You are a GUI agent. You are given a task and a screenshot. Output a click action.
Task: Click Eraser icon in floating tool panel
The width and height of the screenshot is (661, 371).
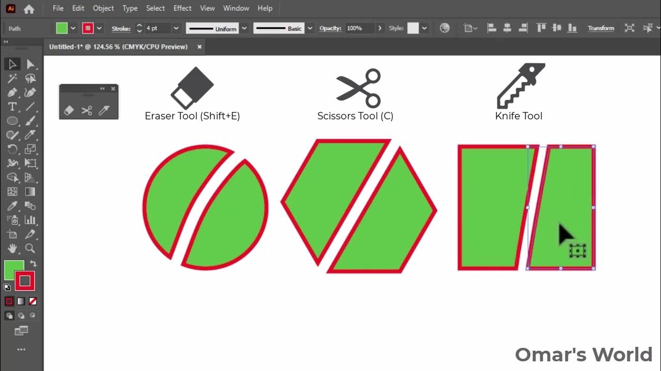point(69,110)
